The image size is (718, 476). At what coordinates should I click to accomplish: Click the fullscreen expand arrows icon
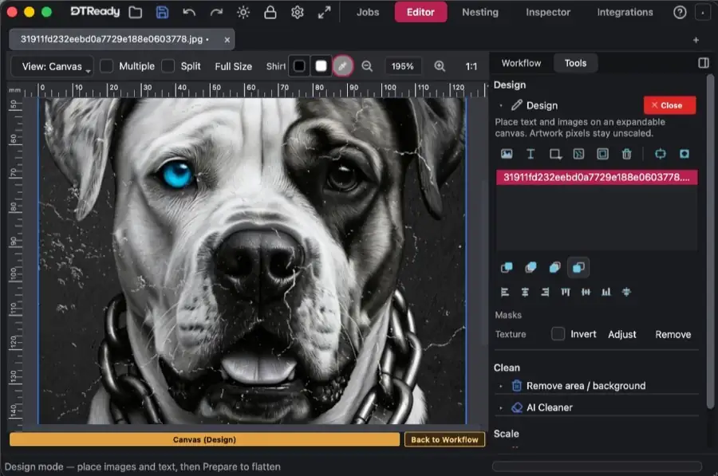[x=324, y=12]
